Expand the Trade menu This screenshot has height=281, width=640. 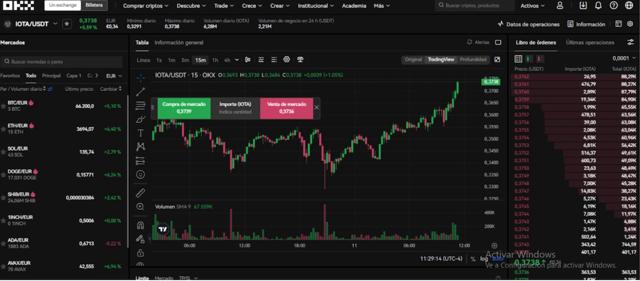click(224, 6)
